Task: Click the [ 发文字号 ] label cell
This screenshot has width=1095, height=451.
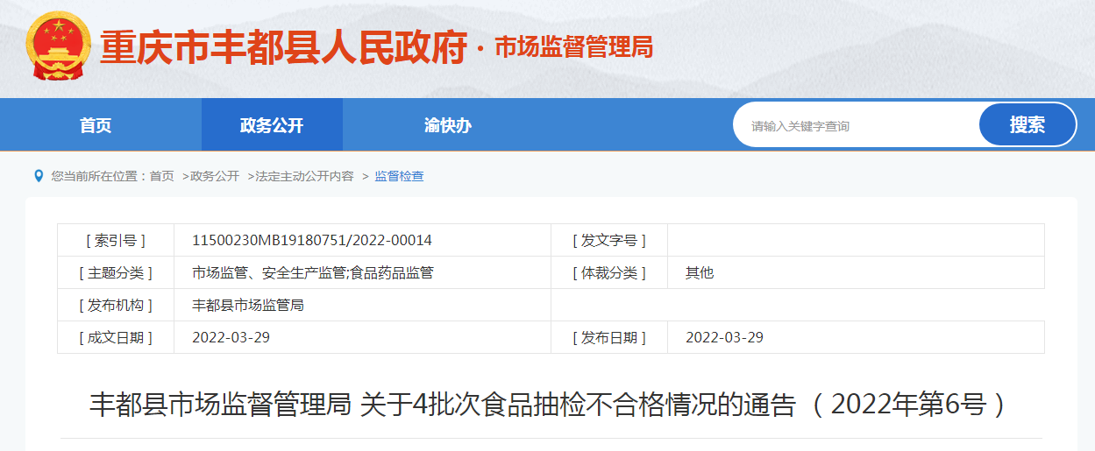Action: pyautogui.click(x=609, y=240)
